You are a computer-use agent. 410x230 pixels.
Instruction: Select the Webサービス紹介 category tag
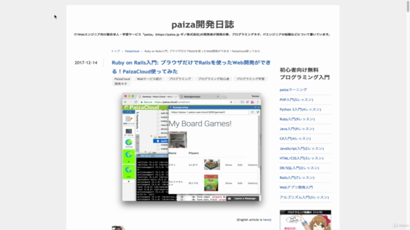(149, 79)
